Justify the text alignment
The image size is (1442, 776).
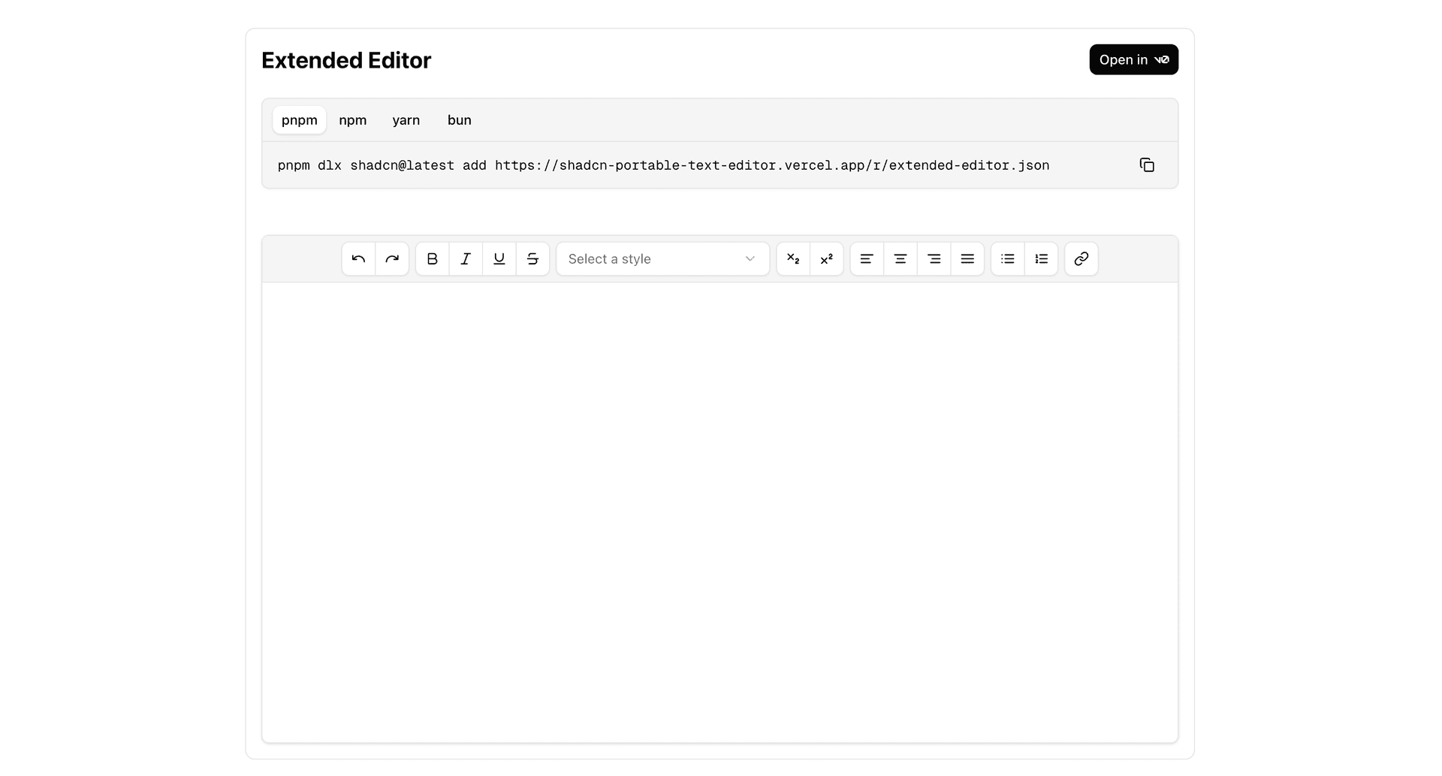[967, 259]
